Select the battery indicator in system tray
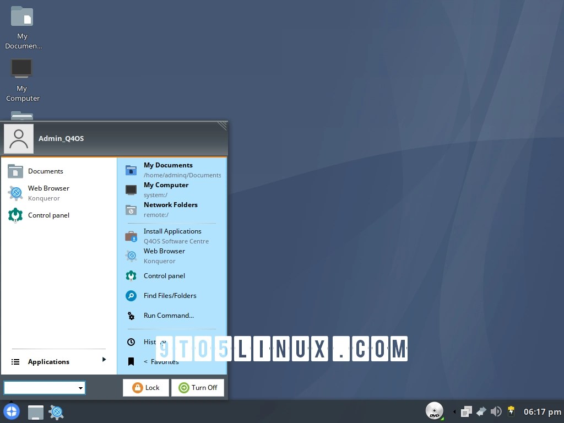The image size is (564, 423). 511,411
